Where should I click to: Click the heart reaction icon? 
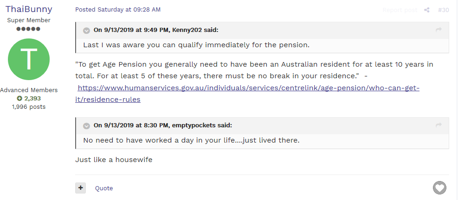point(439,187)
